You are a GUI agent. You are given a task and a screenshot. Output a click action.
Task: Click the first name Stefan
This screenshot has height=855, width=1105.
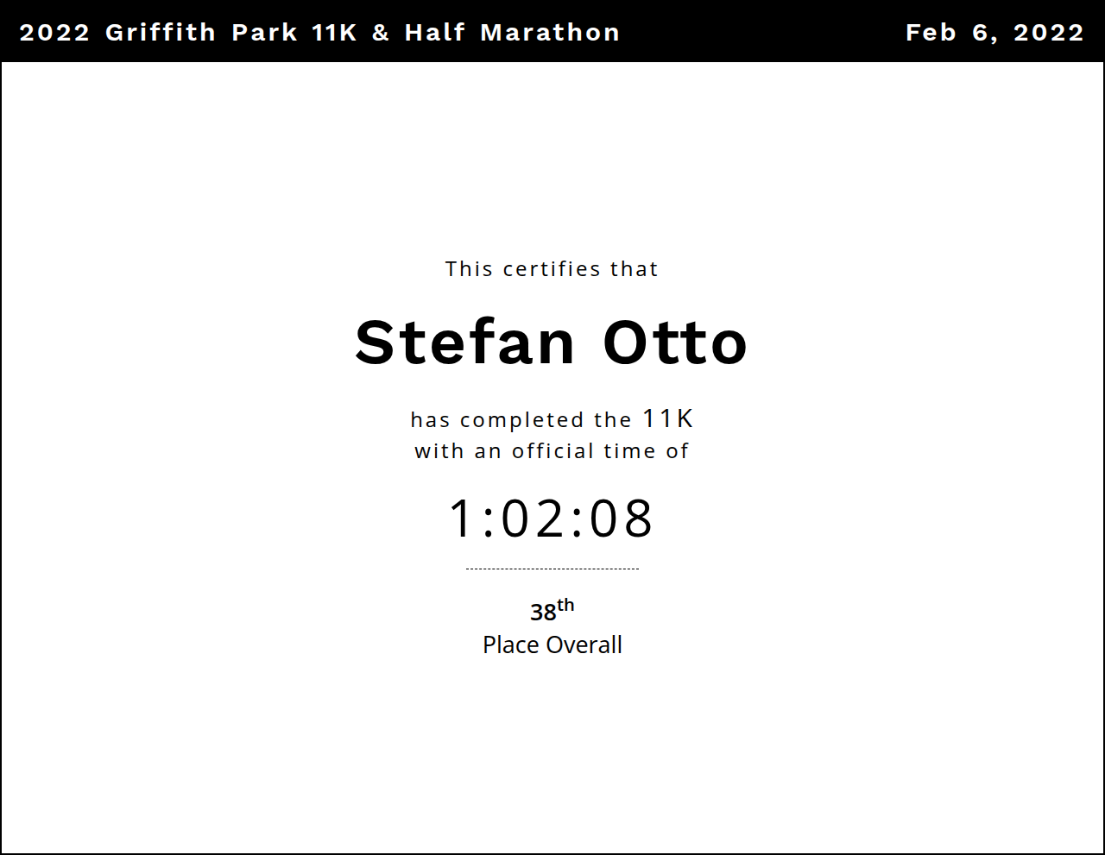[465, 343]
